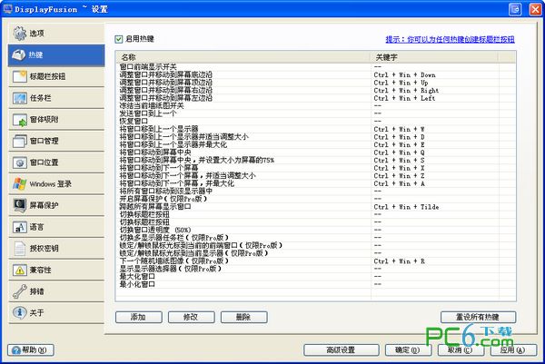Select the row 切换窗口透明度 (50%)

coord(315,230)
